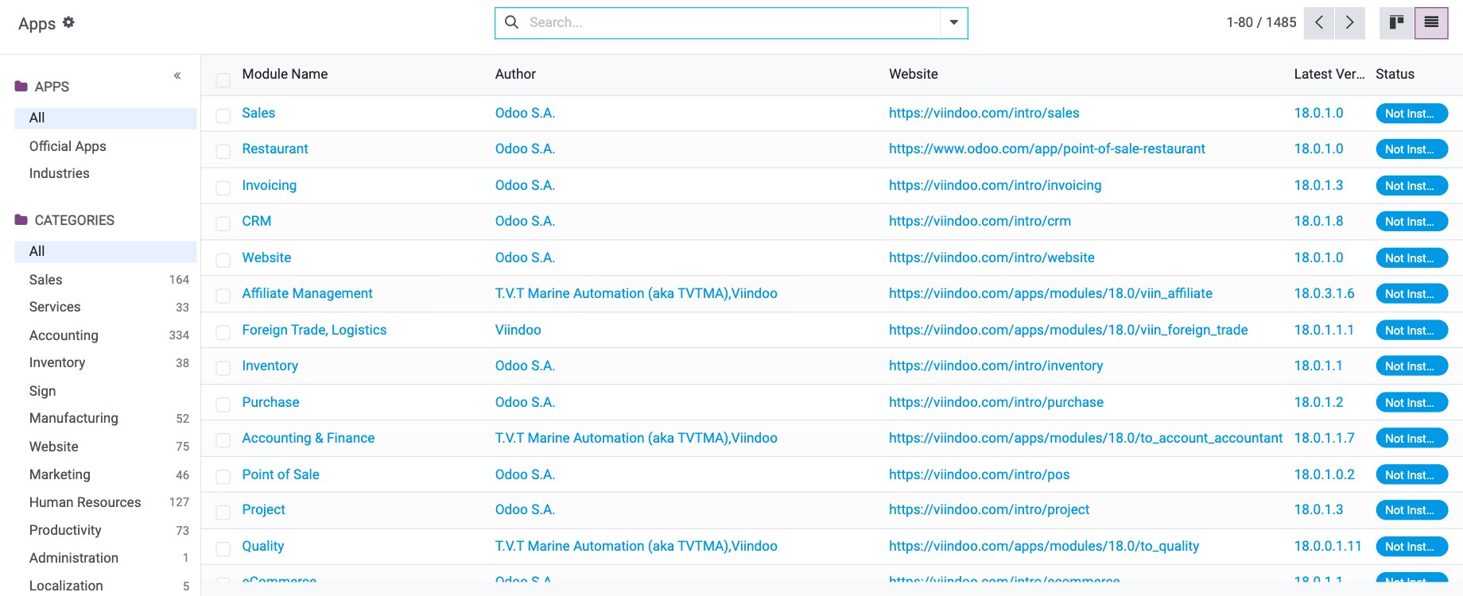
Task: Sort by Status column header
Action: coord(1395,74)
